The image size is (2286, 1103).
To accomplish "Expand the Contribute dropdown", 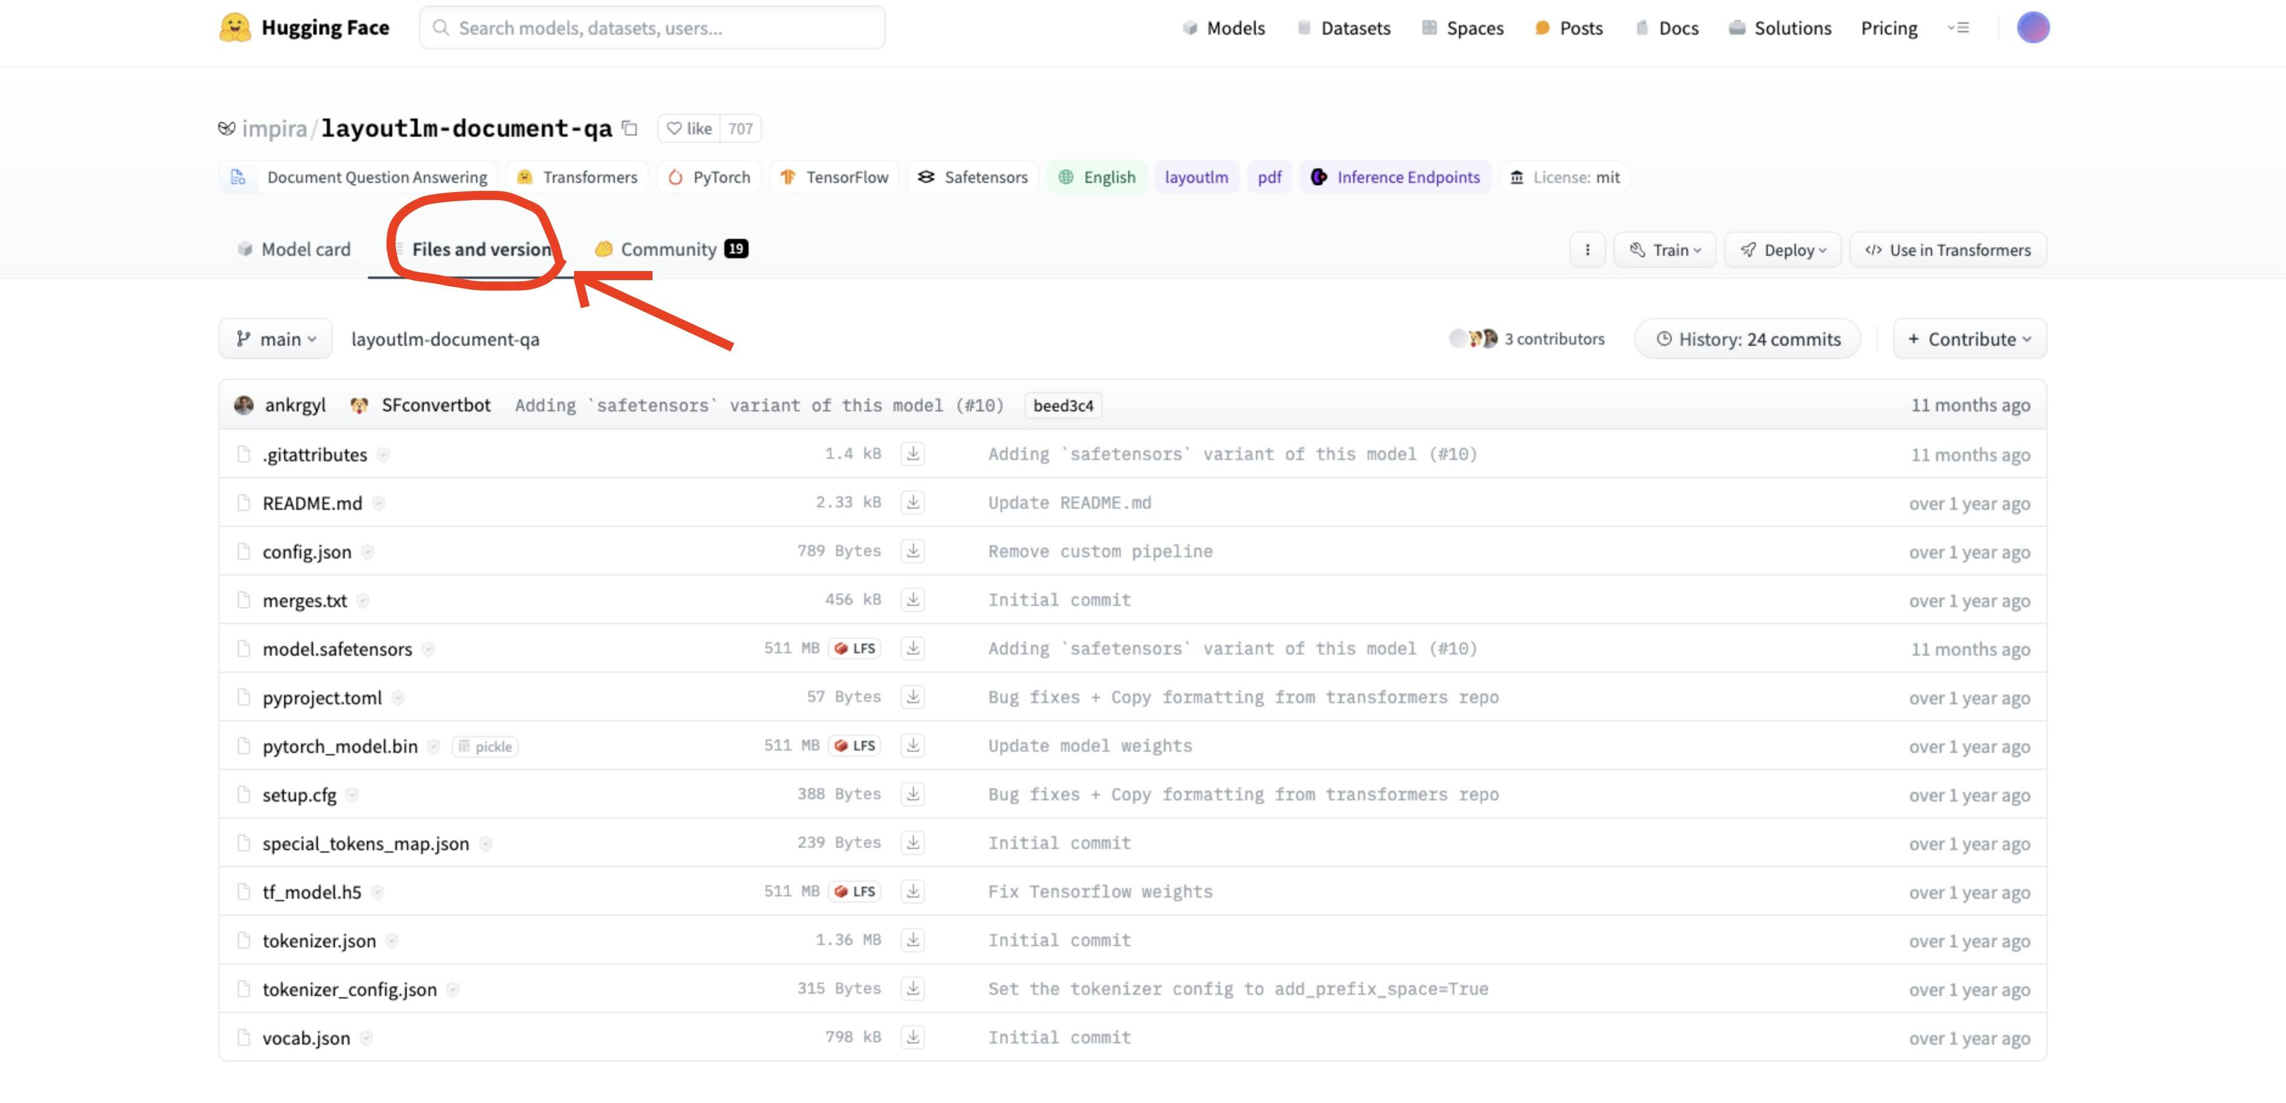I will tap(1969, 338).
